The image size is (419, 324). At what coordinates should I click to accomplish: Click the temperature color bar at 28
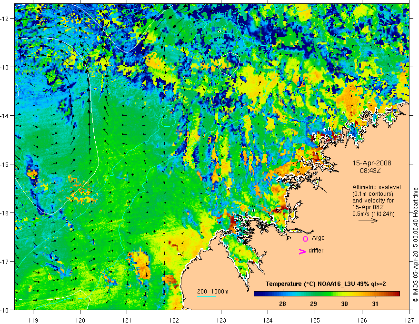click(282, 294)
